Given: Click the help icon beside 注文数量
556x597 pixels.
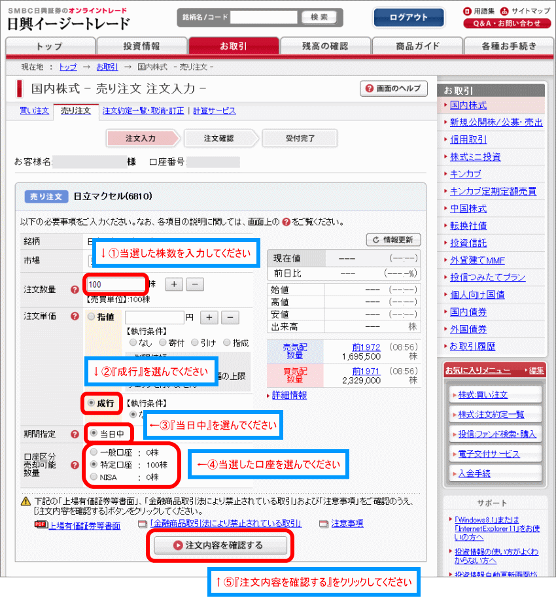Looking at the screenshot, I should point(75,290).
